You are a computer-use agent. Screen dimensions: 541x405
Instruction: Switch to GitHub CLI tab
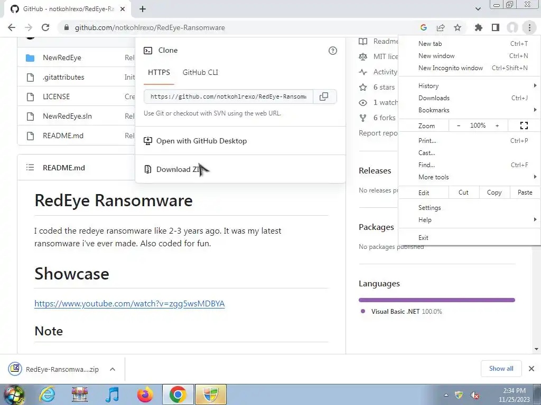(x=200, y=72)
